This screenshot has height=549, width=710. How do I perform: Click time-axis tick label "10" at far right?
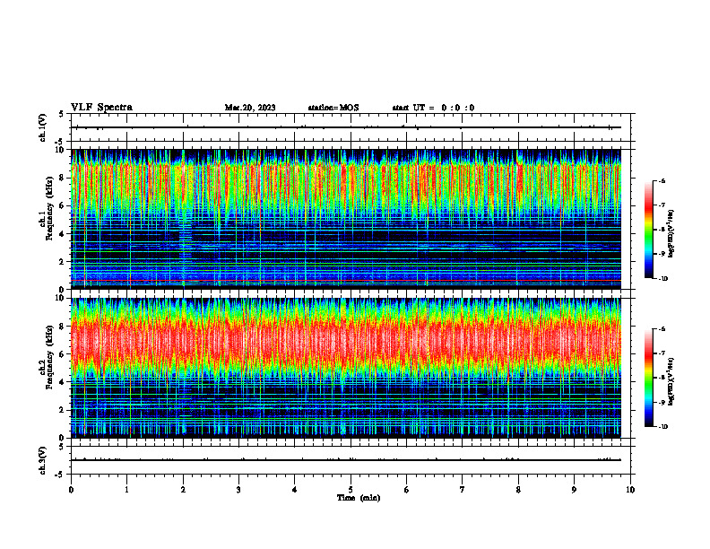tap(630, 490)
